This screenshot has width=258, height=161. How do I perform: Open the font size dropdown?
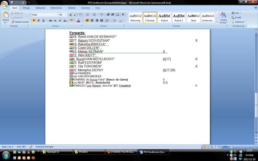[x=66, y=15]
